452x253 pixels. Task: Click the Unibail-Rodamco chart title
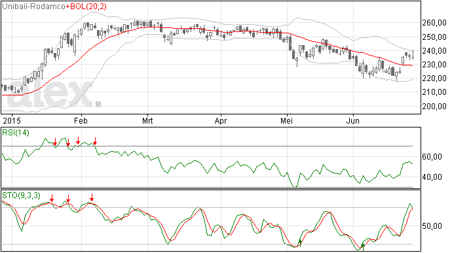[33, 7]
